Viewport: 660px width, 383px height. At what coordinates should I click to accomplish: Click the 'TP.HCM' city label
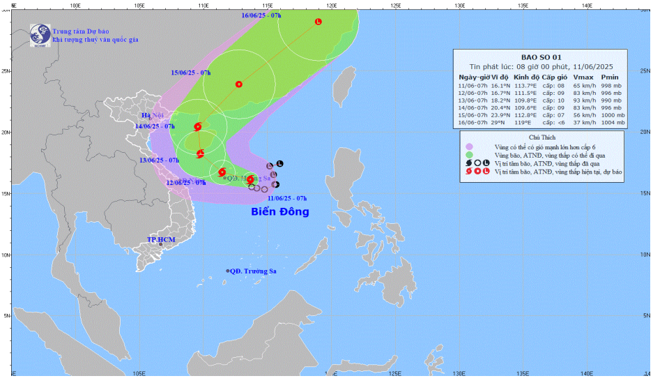161,239
